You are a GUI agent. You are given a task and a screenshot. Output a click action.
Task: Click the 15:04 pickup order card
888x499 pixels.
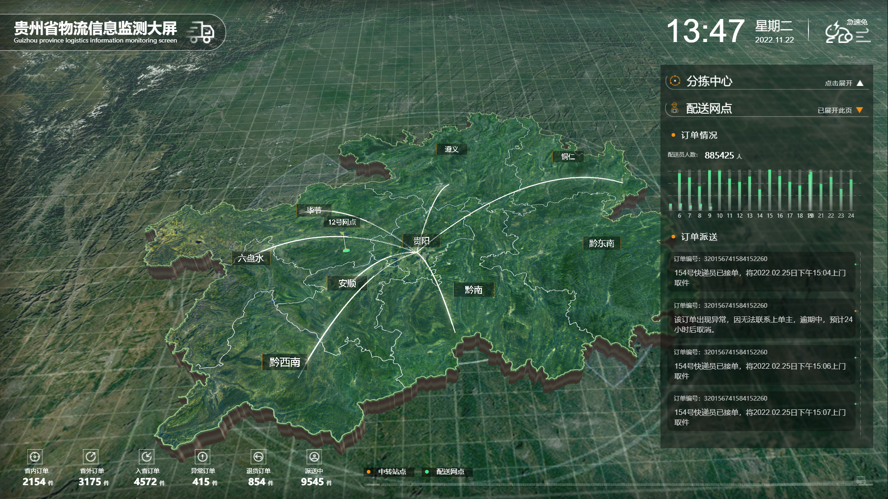[761, 272]
